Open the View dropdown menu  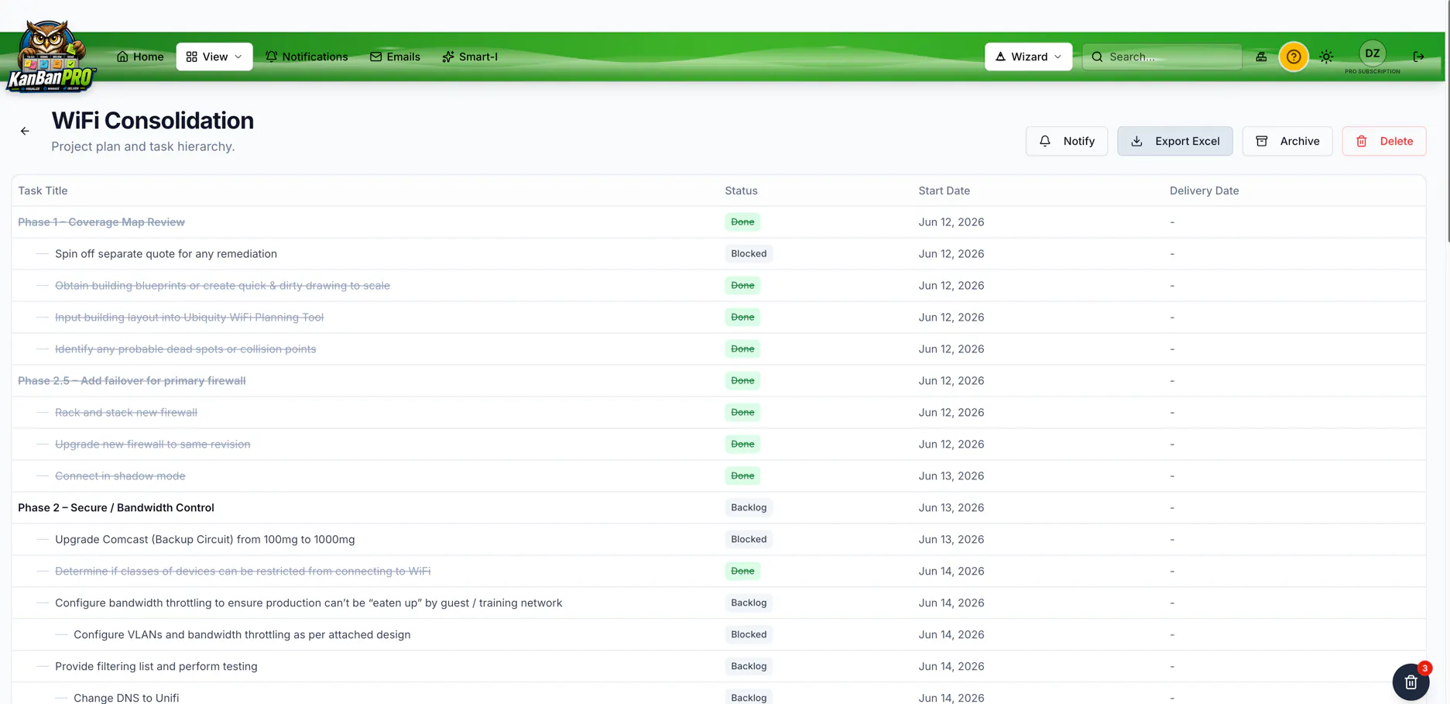(x=214, y=57)
